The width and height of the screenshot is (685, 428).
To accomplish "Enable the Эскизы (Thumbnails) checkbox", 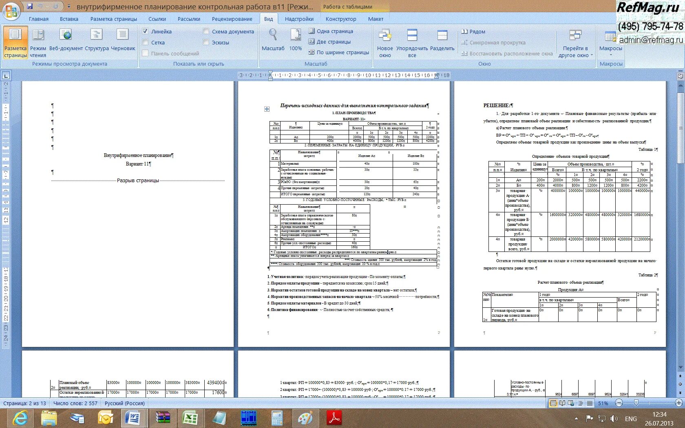I will tap(206, 42).
